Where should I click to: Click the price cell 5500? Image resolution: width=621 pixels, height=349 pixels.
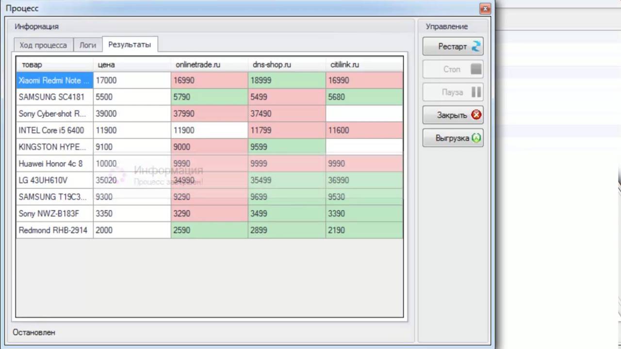(132, 97)
